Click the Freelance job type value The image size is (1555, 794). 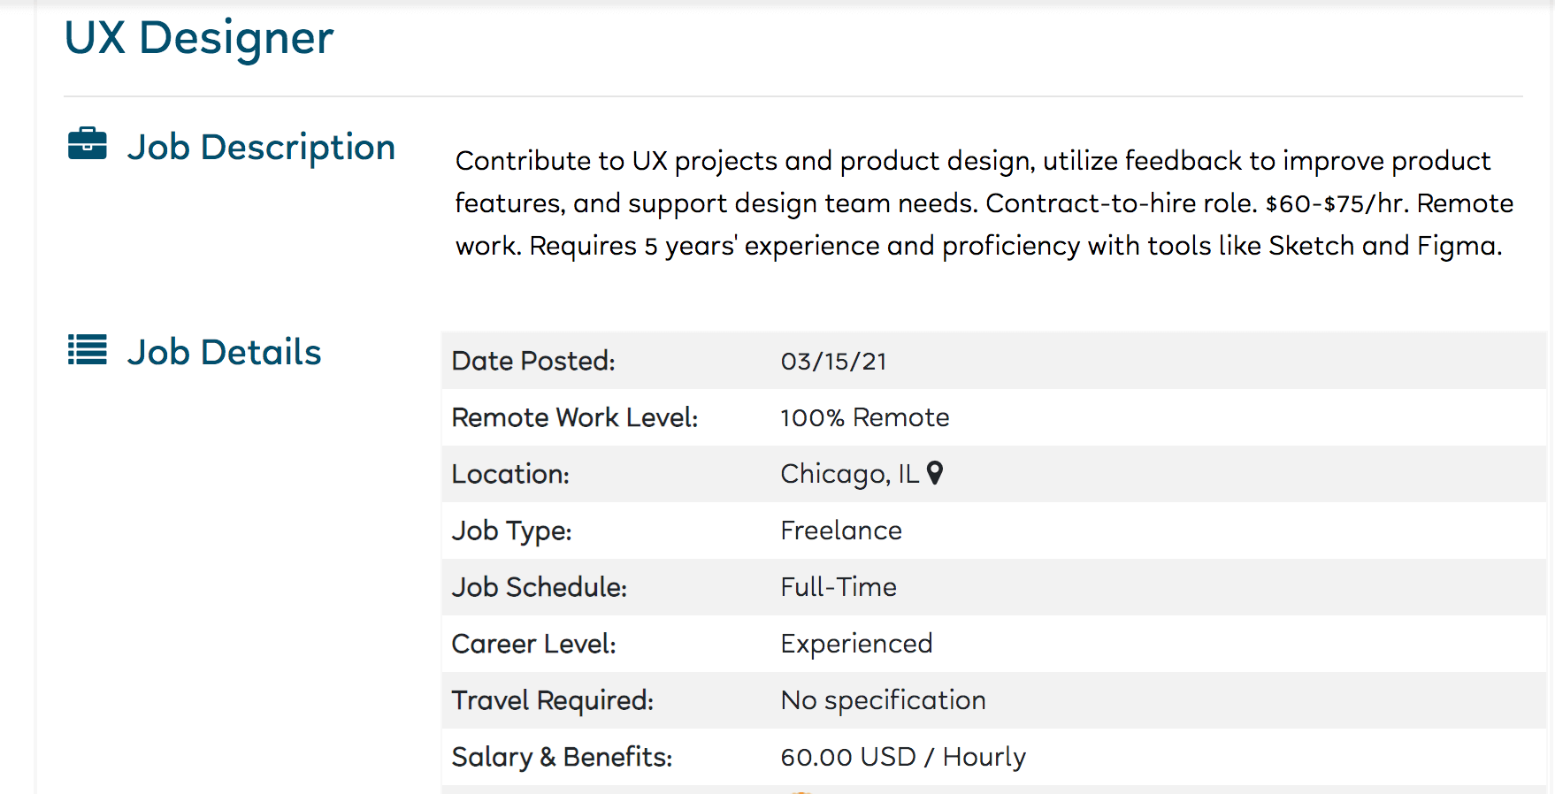[x=841, y=531]
